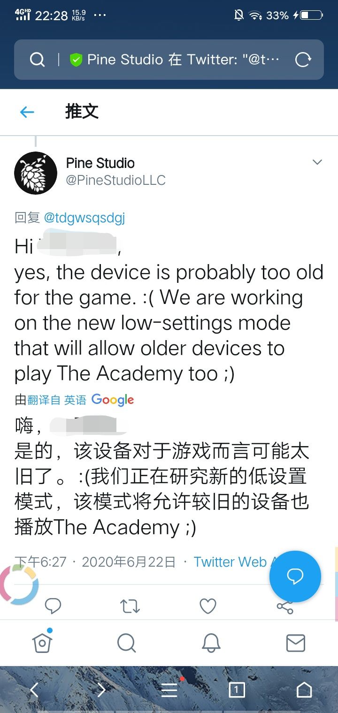This screenshot has width=338, height=713.
Task: Retweet this Pine Studio tweet
Action: (130, 606)
